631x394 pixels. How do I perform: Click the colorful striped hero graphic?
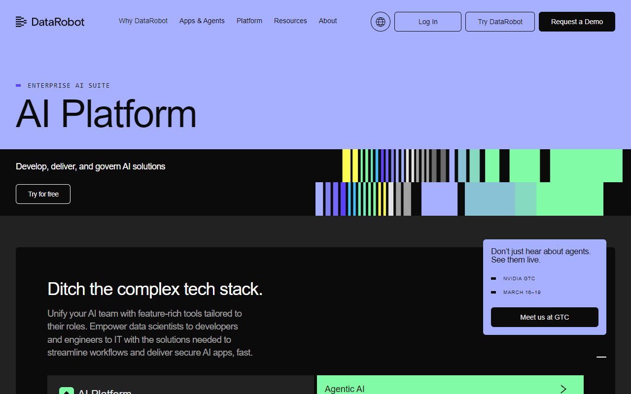(468, 182)
